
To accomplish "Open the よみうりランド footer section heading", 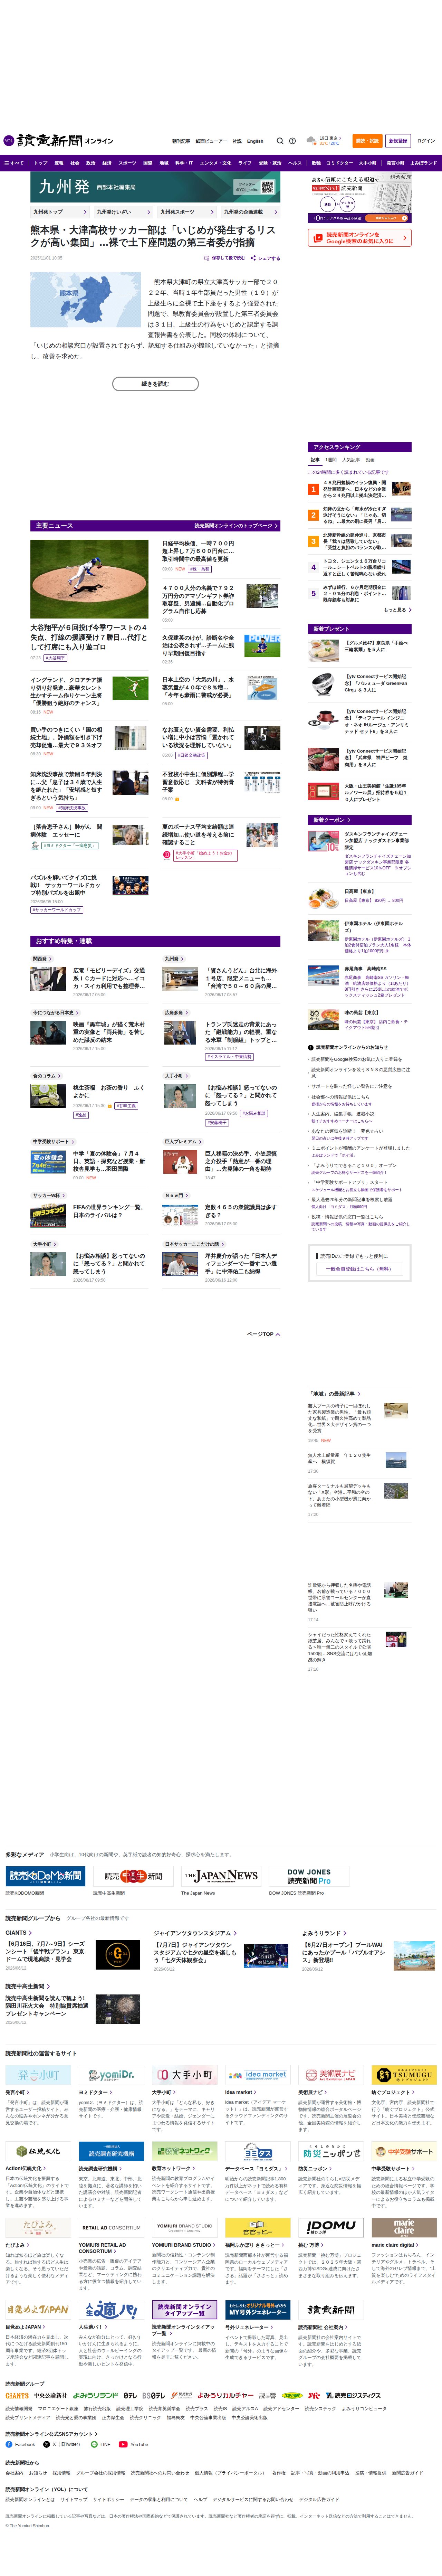I will pos(324,1933).
